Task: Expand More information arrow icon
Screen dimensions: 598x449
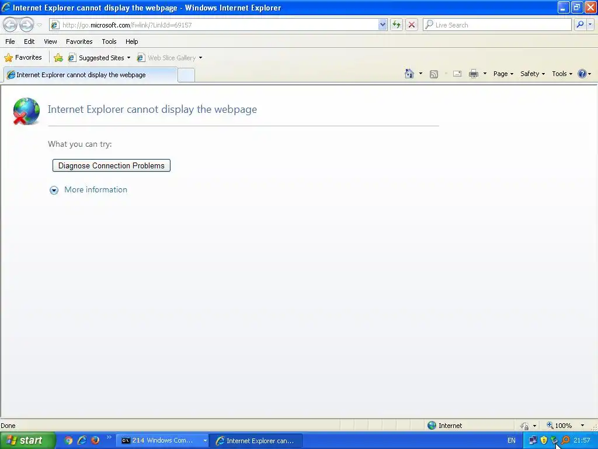Action: point(54,190)
